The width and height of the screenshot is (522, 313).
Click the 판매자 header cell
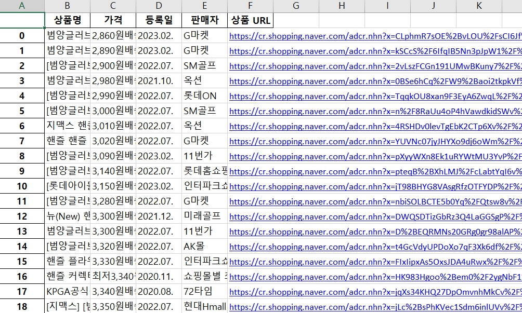(204, 20)
